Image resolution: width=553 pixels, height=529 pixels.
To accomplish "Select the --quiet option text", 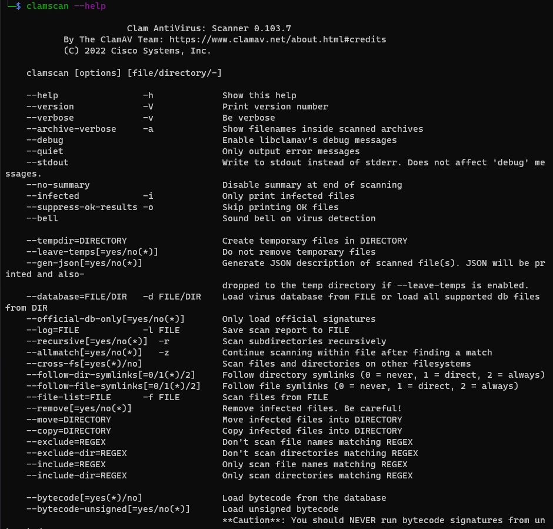I will coord(45,151).
